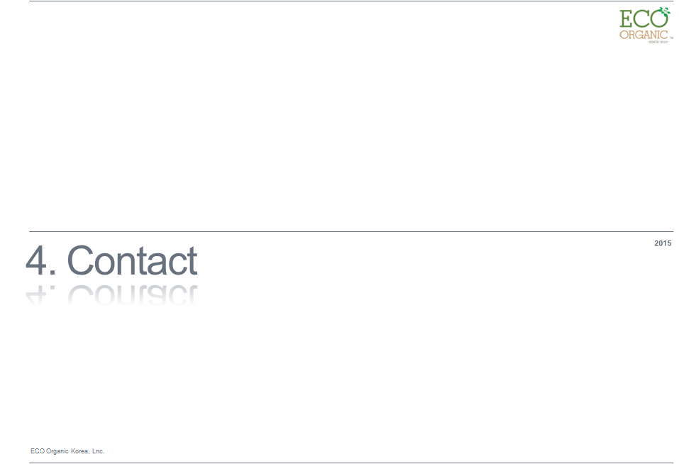Select the mirrored reflection of the title
The height and width of the screenshot is (464, 679).
pos(111,294)
